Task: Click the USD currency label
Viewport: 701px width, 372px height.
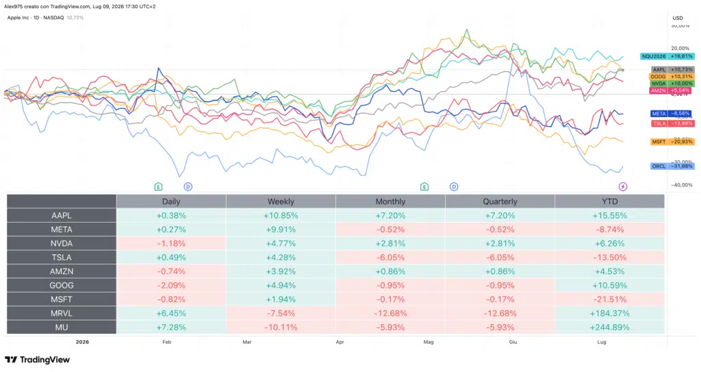Action: pyautogui.click(x=678, y=18)
